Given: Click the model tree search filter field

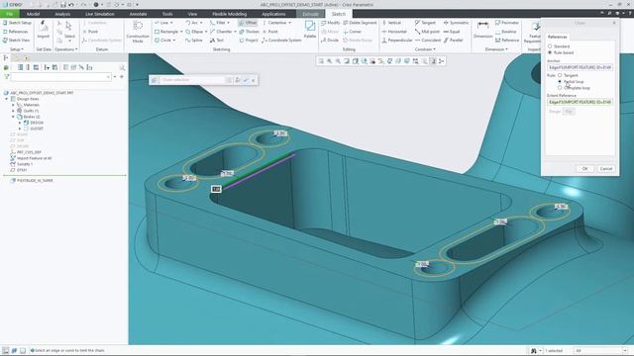Looking at the screenshot, I should 60,77.
